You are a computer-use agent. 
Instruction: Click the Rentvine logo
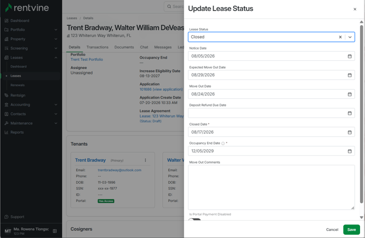pos(27,8)
